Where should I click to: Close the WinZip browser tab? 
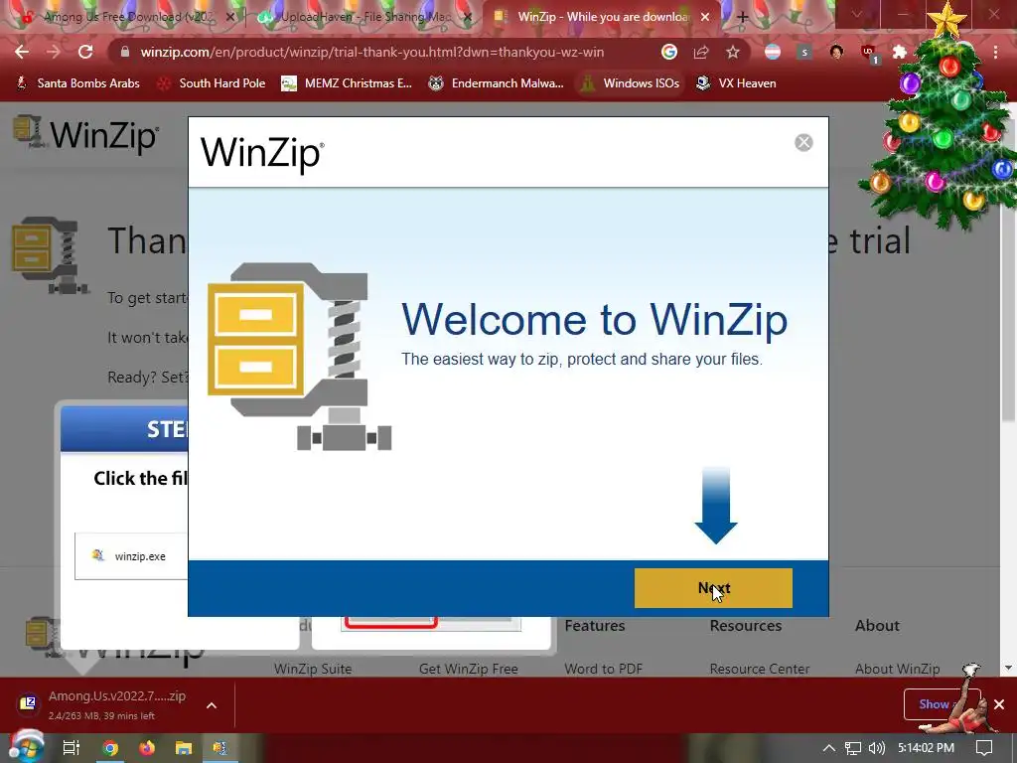pos(706,18)
